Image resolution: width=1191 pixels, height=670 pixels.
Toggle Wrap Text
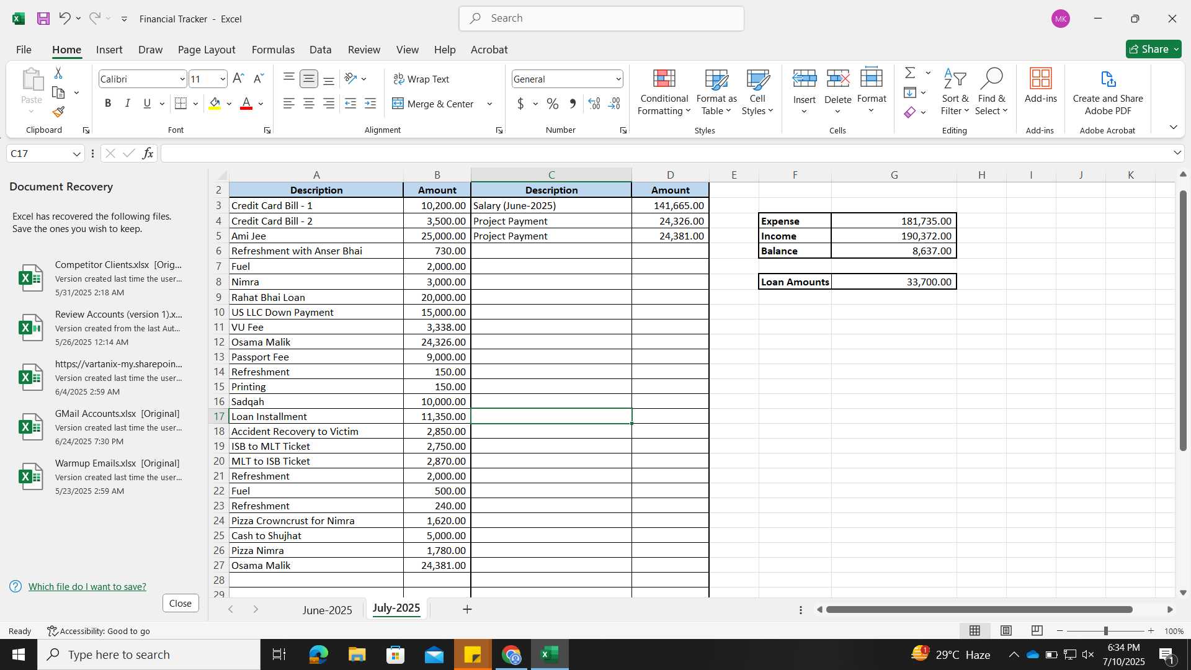click(421, 79)
